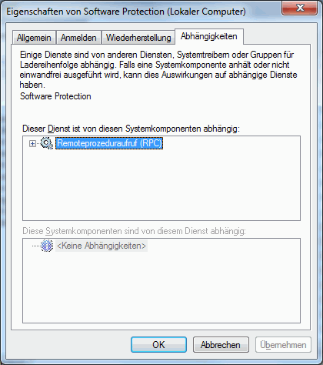This screenshot has height=365, width=323.
Task: Go to the Wiederherstellung tab
Action: tap(138, 38)
